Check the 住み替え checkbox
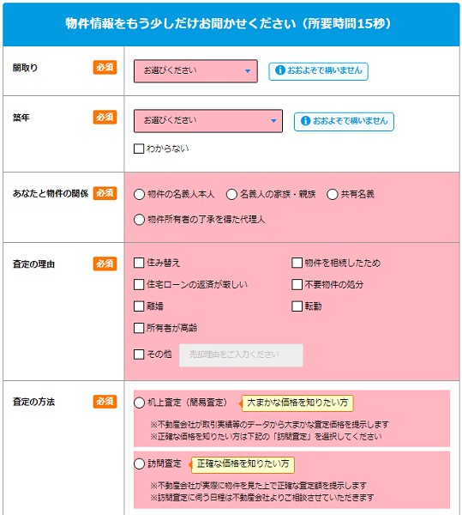The width and height of the screenshot is (462, 515). 139,263
